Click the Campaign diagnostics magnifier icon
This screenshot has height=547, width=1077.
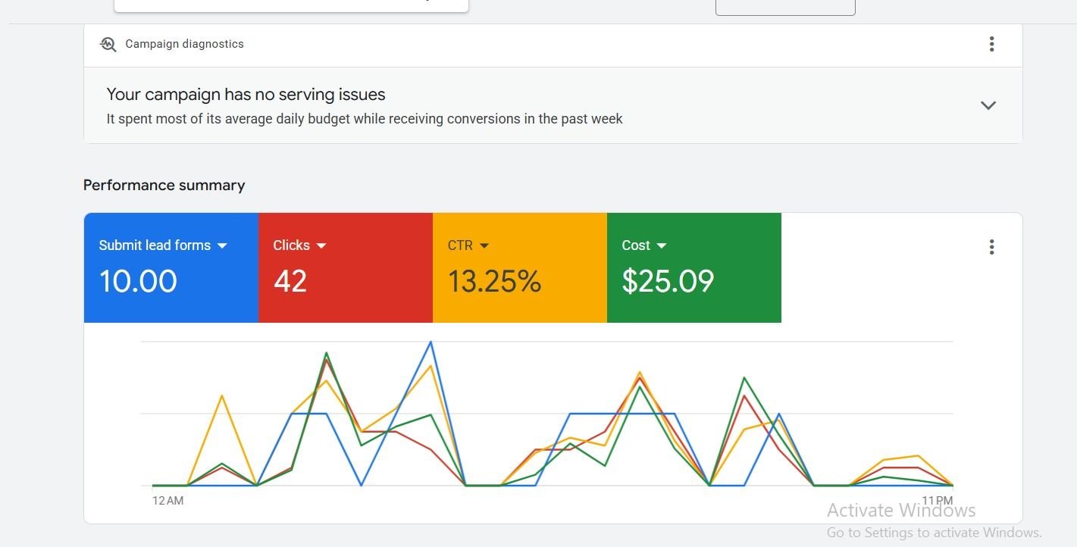[108, 44]
